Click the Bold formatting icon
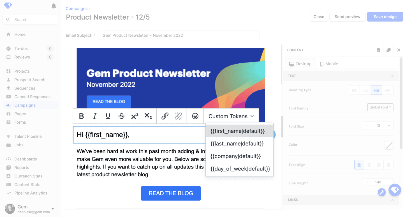Viewport: 405px width, 217px height. point(82,116)
